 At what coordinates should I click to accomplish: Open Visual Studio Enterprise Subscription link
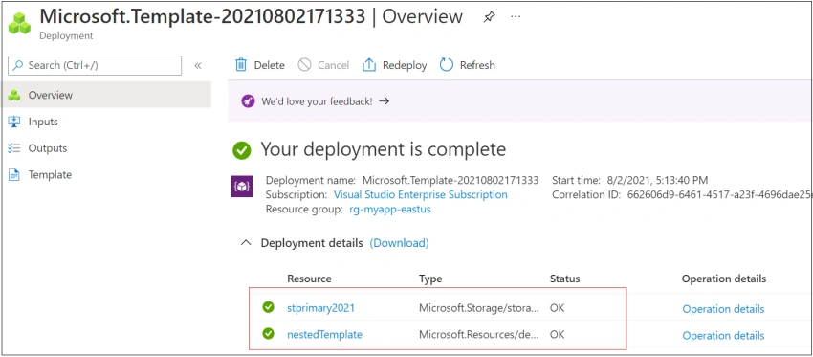pyautogui.click(x=421, y=194)
